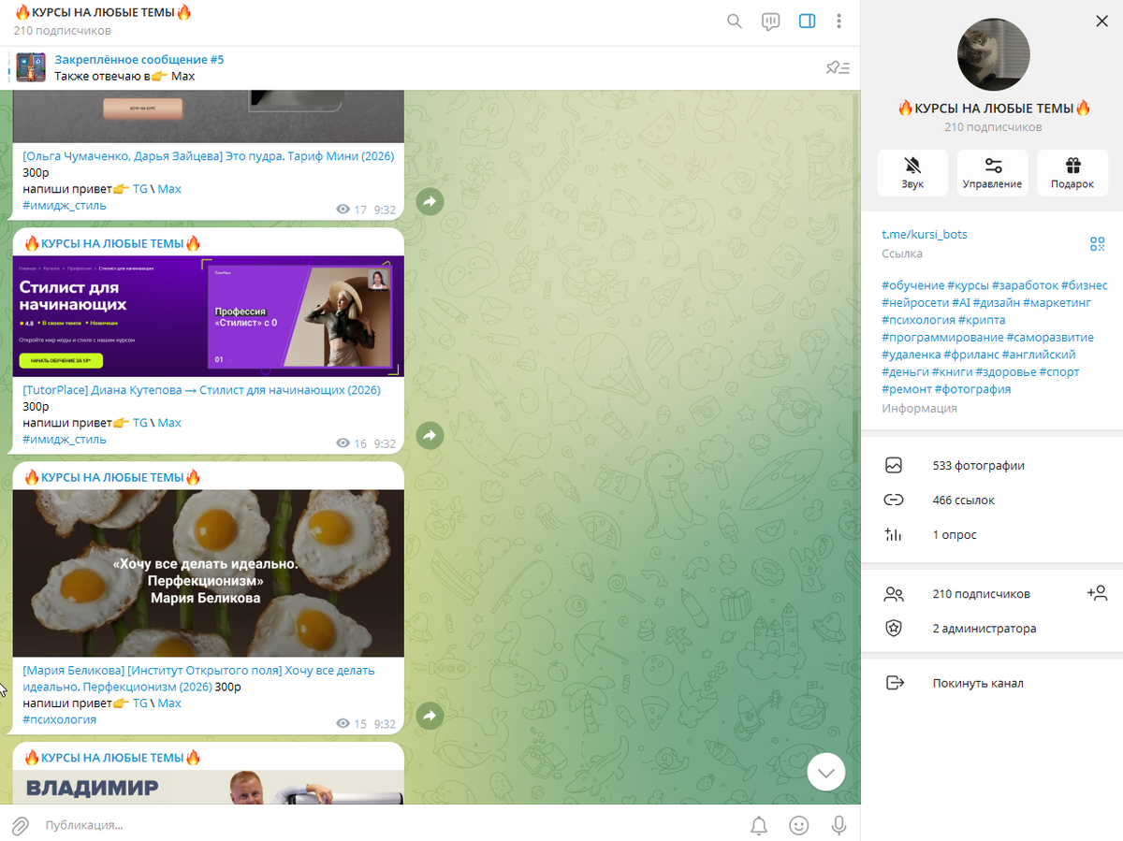Viewport: 1123px width, 841px height.
Task: Toggle sound with the Звук button
Action: (912, 173)
